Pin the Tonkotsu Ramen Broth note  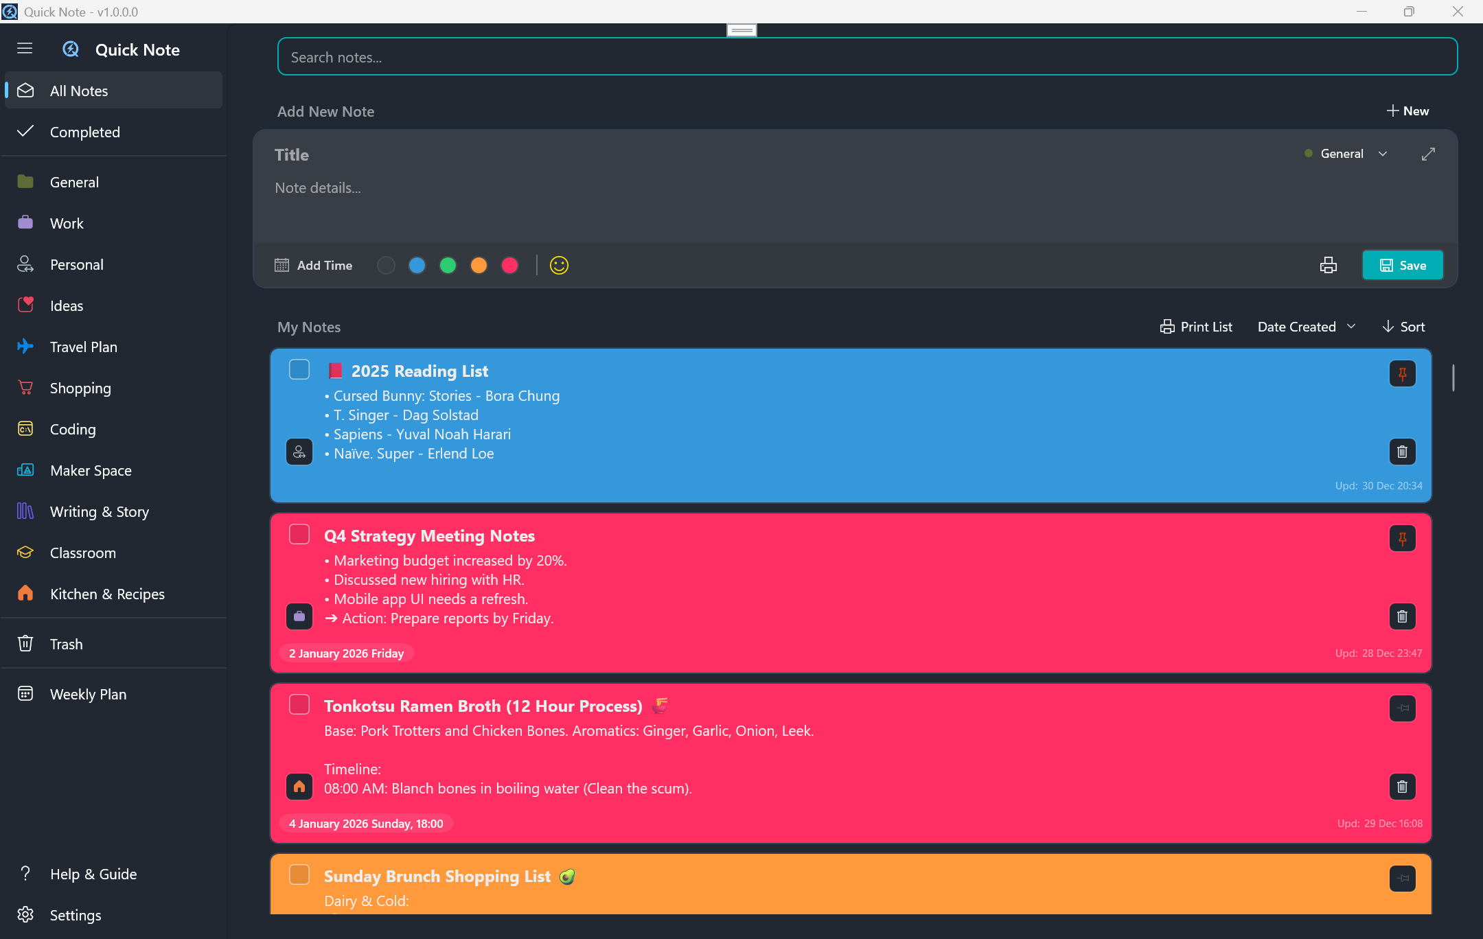(x=1402, y=708)
